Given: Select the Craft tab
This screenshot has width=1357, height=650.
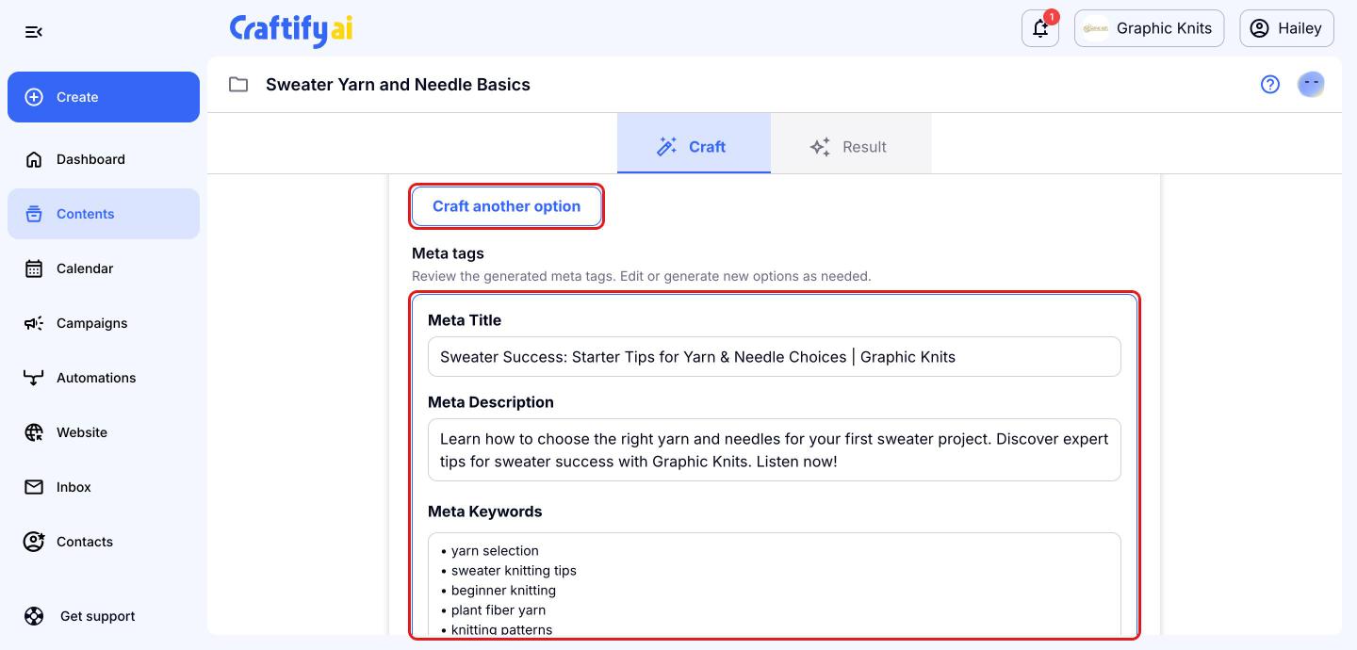Looking at the screenshot, I should click(694, 143).
